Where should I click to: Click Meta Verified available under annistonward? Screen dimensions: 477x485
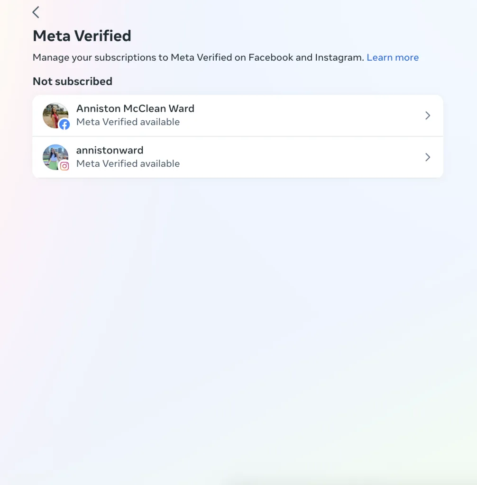click(128, 163)
